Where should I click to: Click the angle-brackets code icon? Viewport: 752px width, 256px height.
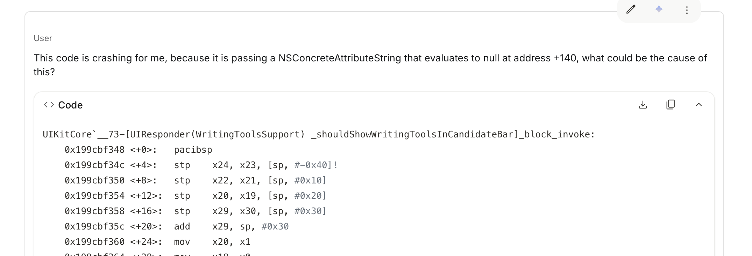49,105
